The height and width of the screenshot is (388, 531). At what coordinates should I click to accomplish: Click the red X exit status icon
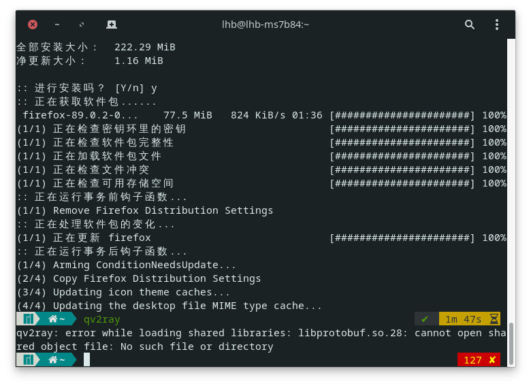(x=492, y=360)
